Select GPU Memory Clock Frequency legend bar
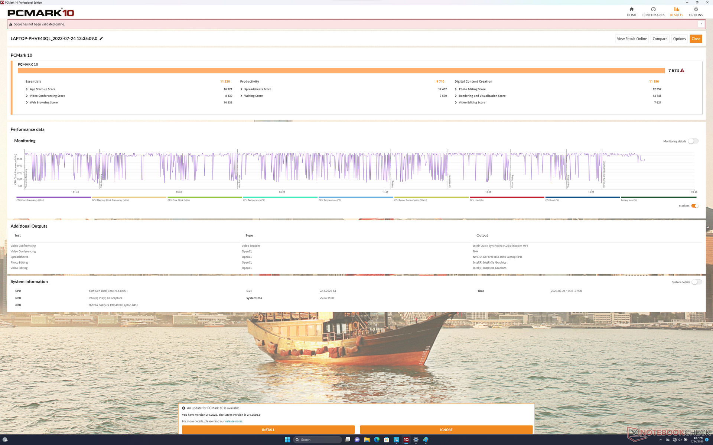This screenshot has height=445, width=713. click(x=129, y=197)
